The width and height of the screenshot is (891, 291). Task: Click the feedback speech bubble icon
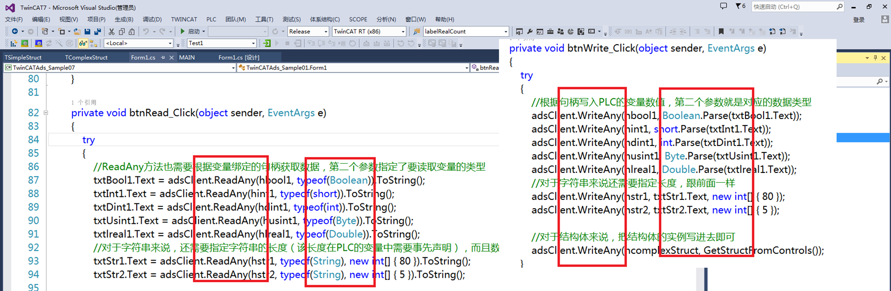(723, 6)
